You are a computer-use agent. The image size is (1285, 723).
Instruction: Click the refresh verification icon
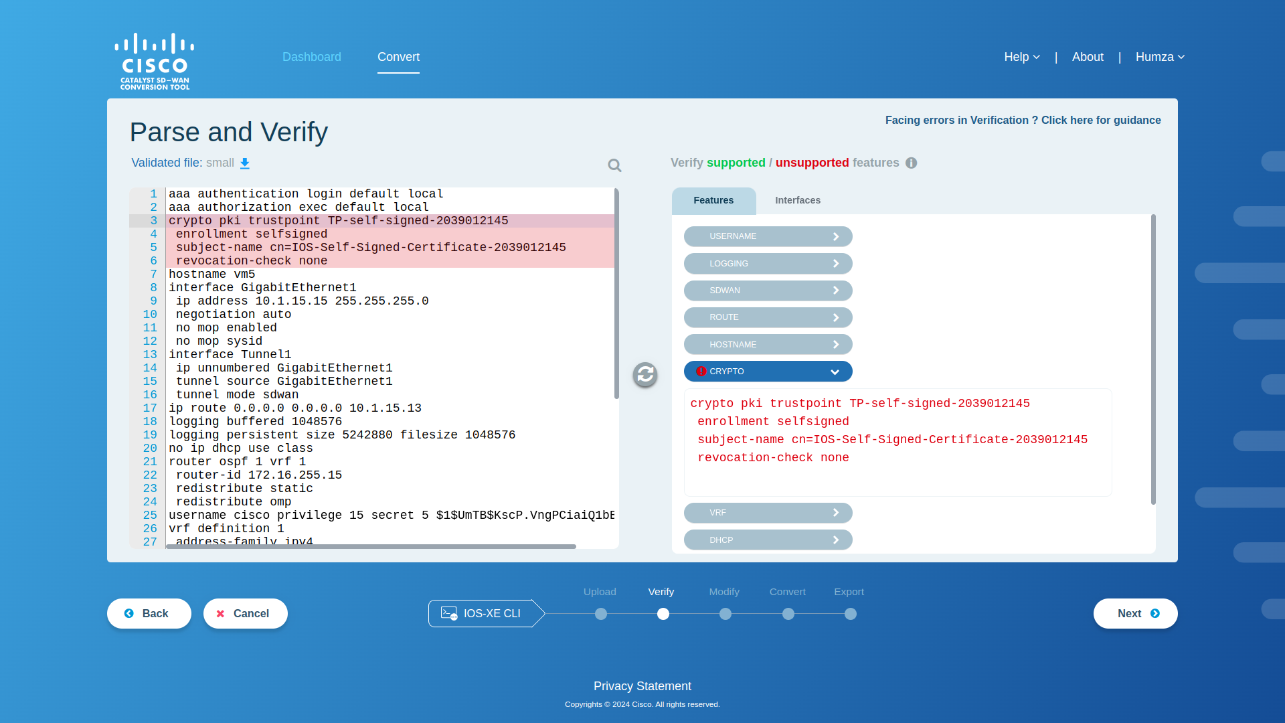[645, 375]
